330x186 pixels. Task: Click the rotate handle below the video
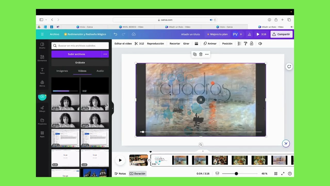201,145
